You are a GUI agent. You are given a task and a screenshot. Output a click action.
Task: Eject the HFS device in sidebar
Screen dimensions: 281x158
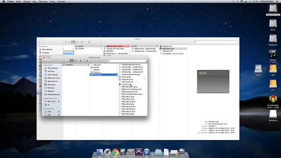58,111
